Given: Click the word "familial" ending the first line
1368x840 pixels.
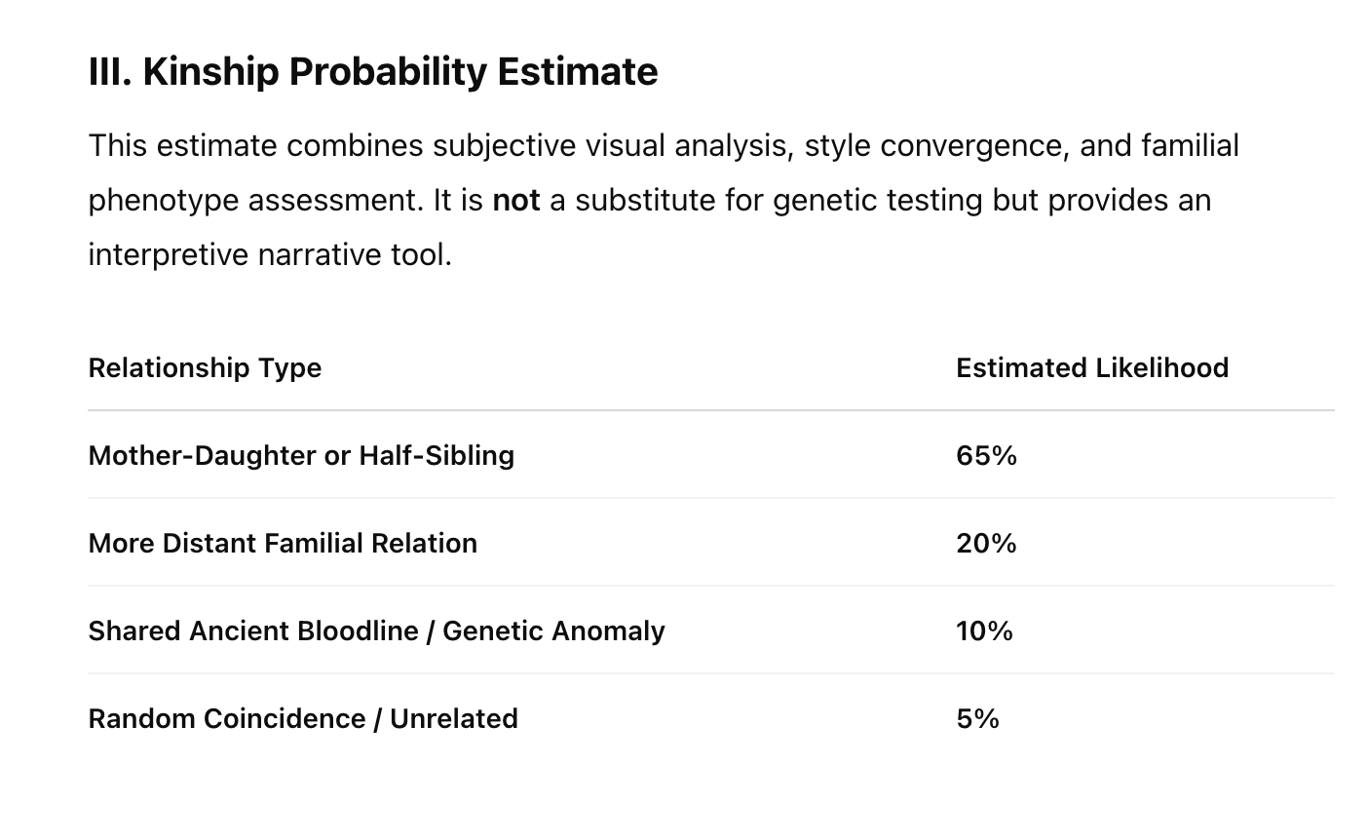Looking at the screenshot, I should coord(1190,146).
